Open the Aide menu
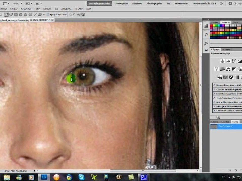This screenshot has width=242, height=181. pyautogui.click(x=89, y=9)
